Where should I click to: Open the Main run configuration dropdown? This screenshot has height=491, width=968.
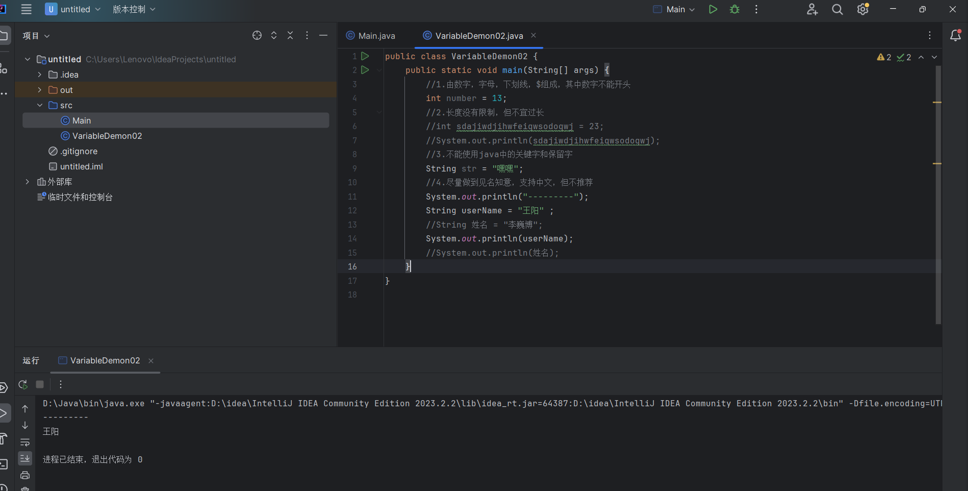674,9
